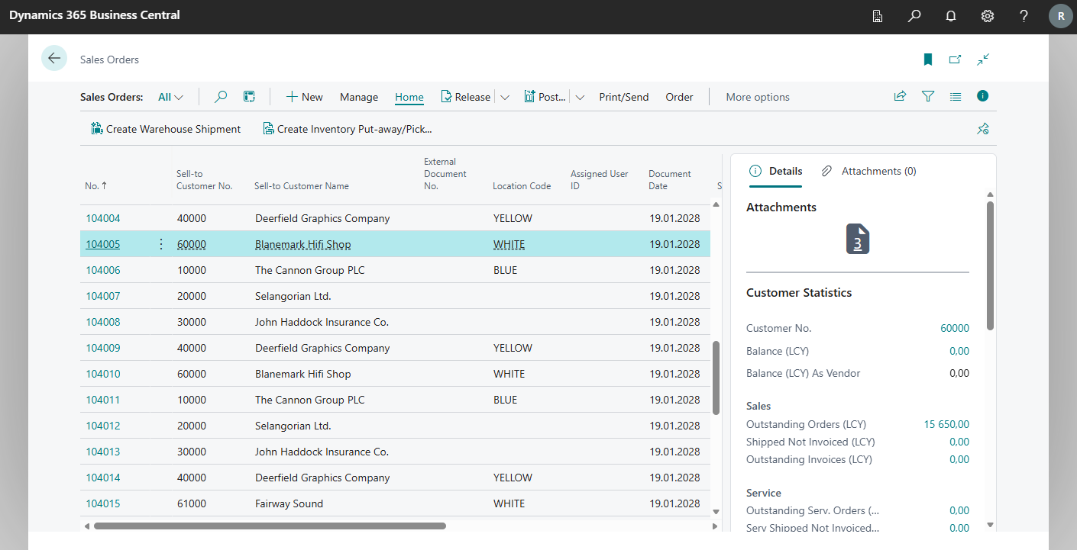Image resolution: width=1077 pixels, height=550 pixels.
Task: Switch list layout view icon
Action: tap(956, 97)
